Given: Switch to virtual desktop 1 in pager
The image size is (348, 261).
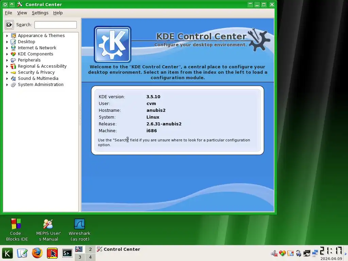Looking at the screenshot, I should [x=80, y=249].
